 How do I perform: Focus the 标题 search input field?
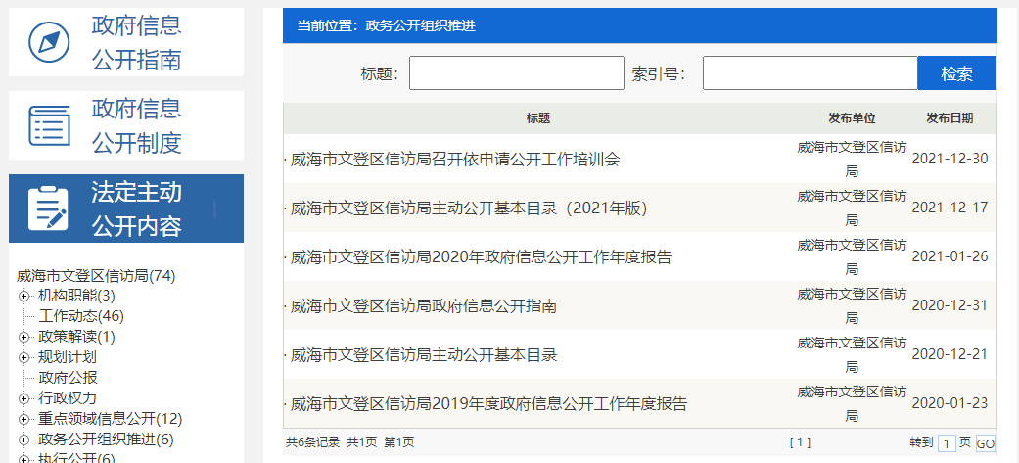(x=516, y=73)
